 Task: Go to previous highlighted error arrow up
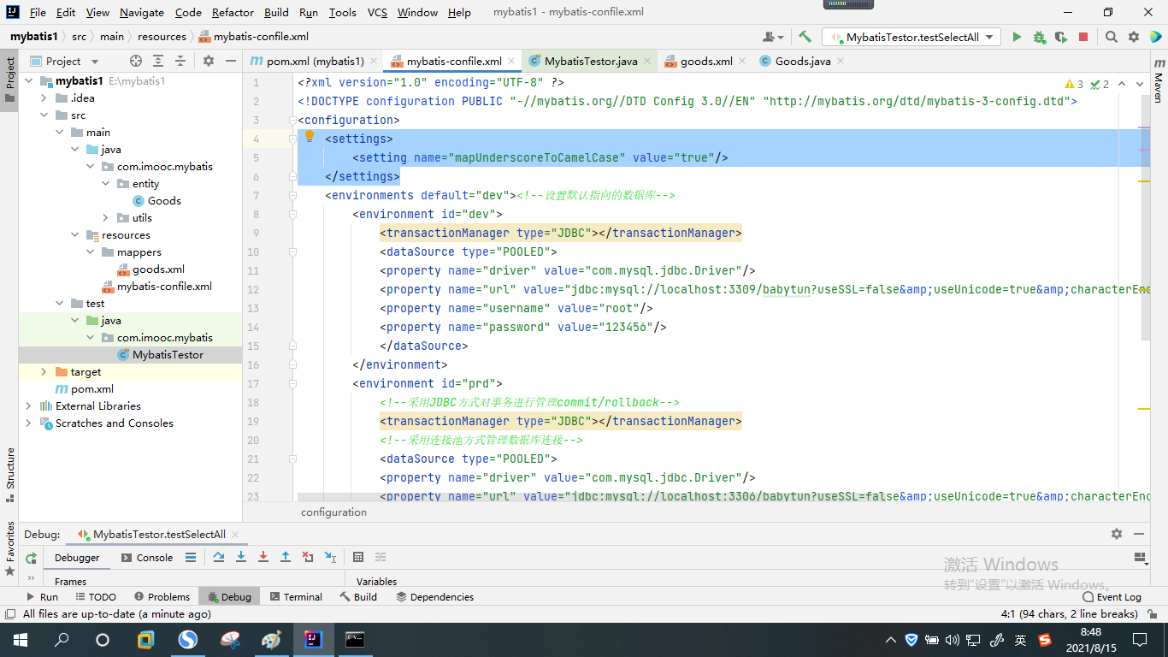pos(1123,84)
